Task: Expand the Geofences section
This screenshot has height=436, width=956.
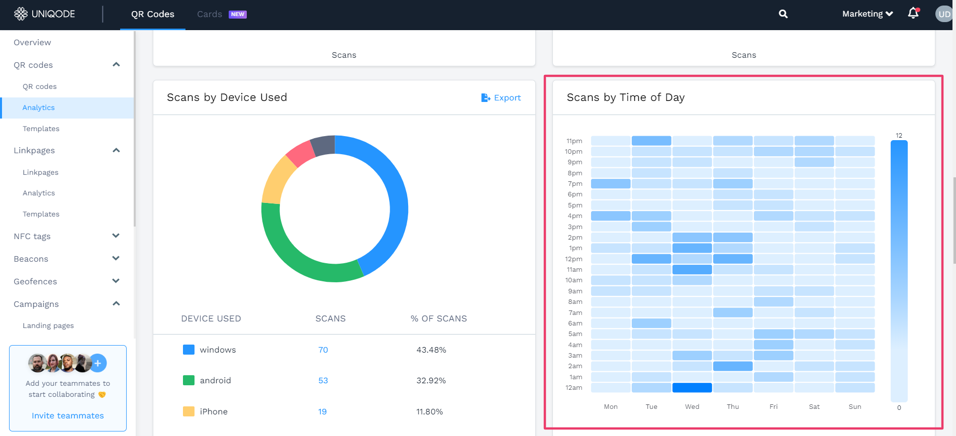Action: pyautogui.click(x=116, y=281)
